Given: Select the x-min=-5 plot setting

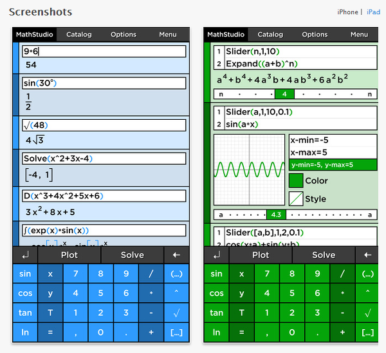Looking at the screenshot, I should pos(333,140).
